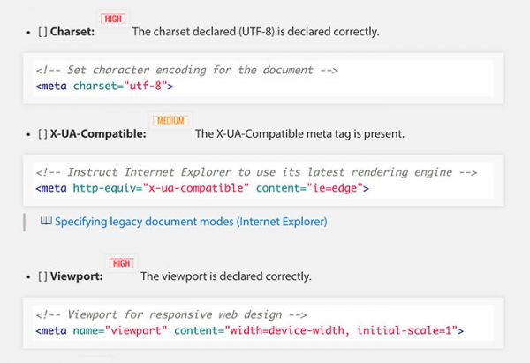Click the "Instruct Internet Explorer" code comment
This screenshot has width=530, height=363.
click(x=256, y=171)
